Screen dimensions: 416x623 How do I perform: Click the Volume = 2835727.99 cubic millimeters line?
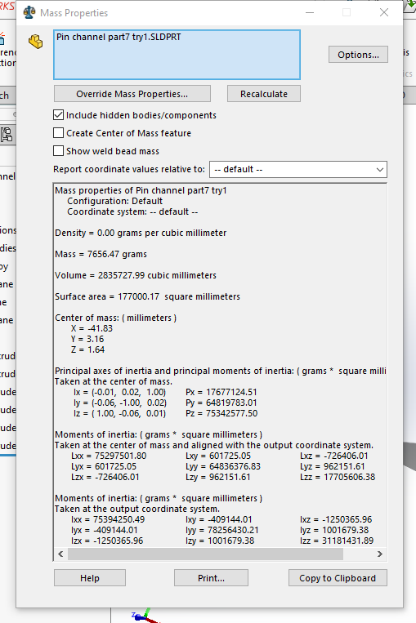(x=136, y=275)
